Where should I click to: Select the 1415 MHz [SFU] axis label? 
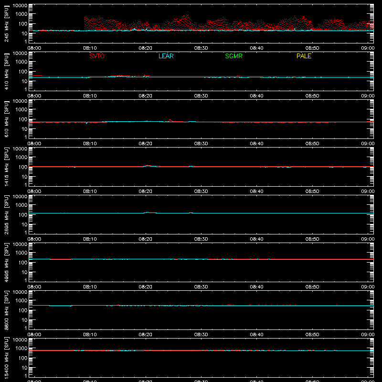[x=6, y=167]
